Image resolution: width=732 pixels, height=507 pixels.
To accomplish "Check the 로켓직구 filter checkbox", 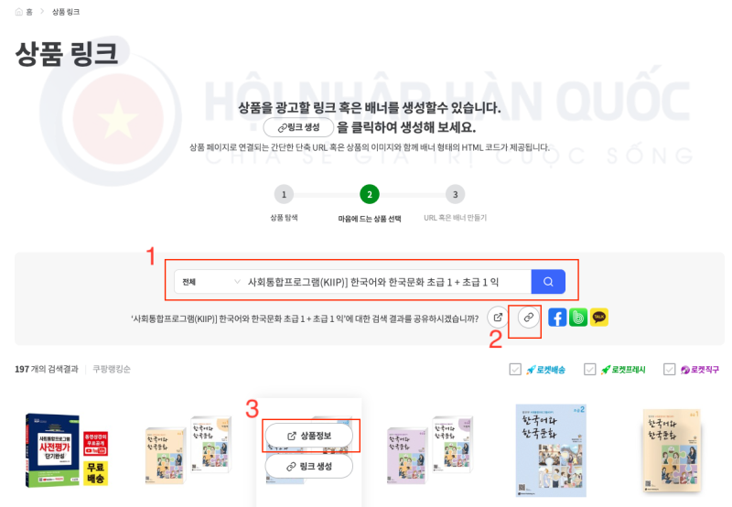I will tap(669, 370).
